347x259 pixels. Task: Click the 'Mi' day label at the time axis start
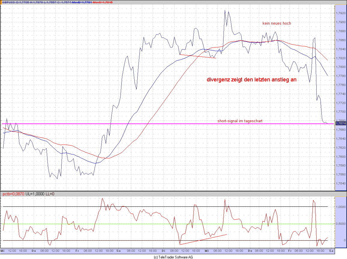tap(2, 251)
